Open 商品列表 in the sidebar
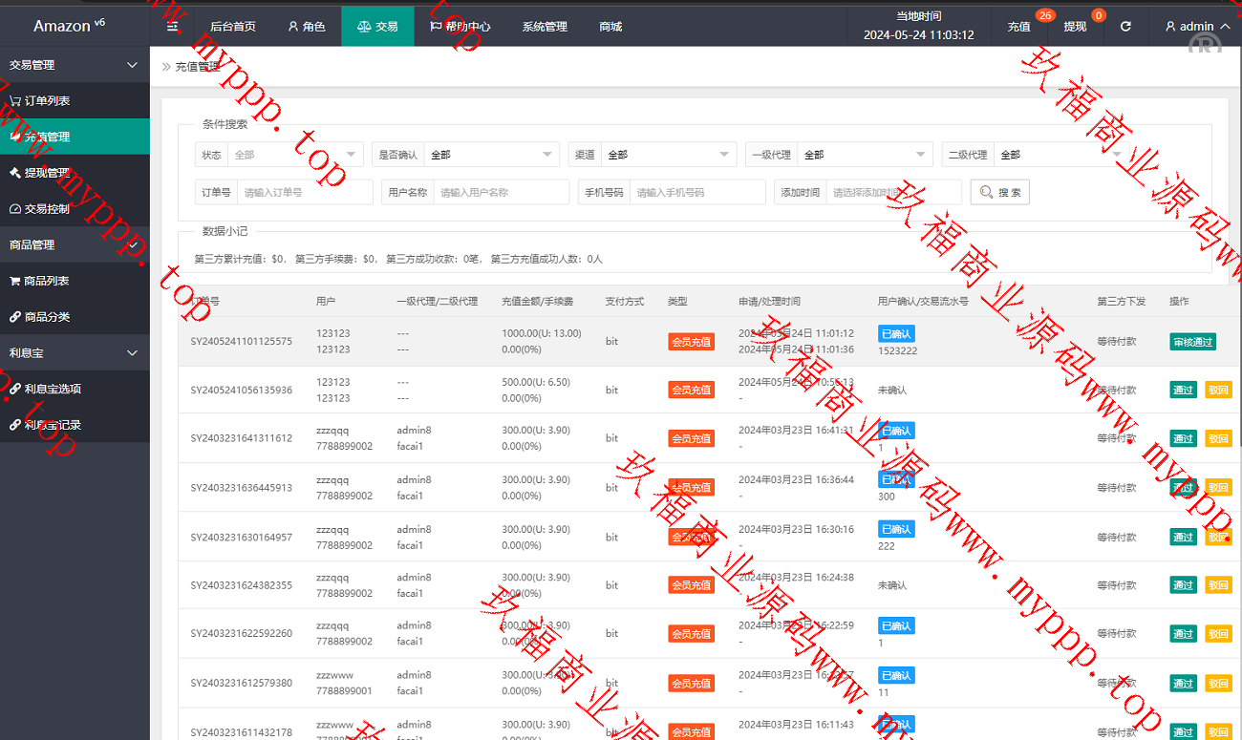Viewport: 1242px width, 740px height. tap(47, 281)
